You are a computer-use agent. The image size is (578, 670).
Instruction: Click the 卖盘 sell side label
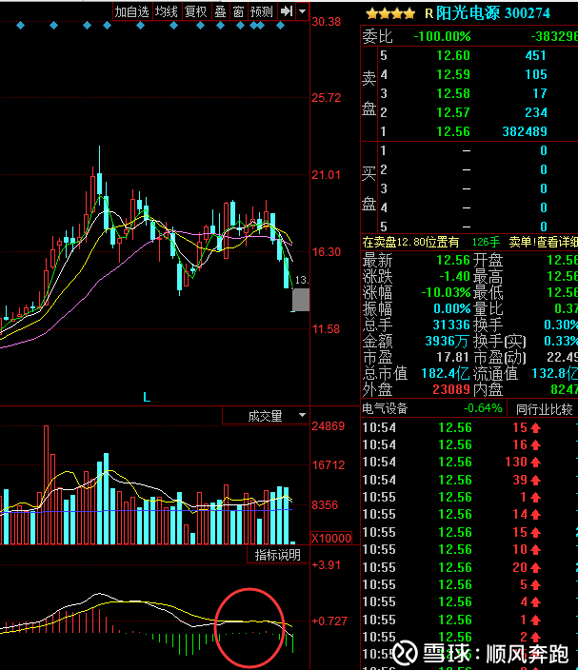click(x=369, y=93)
